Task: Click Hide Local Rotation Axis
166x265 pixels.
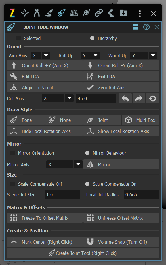Action: [45, 131]
